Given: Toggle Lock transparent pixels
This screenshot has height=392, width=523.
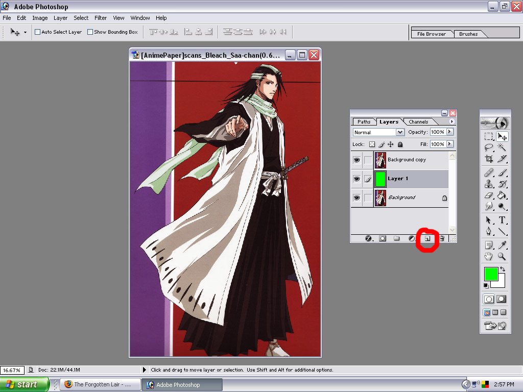Looking at the screenshot, I should click(x=372, y=144).
